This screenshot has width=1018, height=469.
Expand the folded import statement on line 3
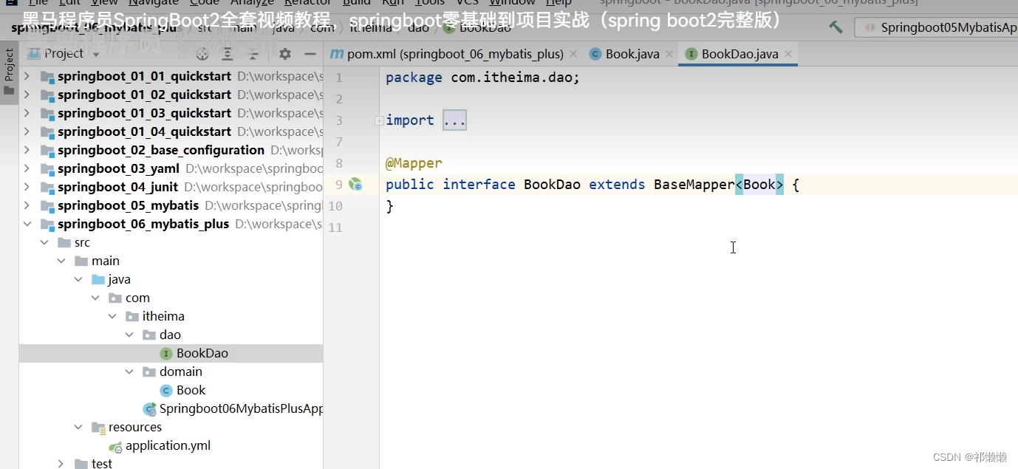click(x=454, y=119)
